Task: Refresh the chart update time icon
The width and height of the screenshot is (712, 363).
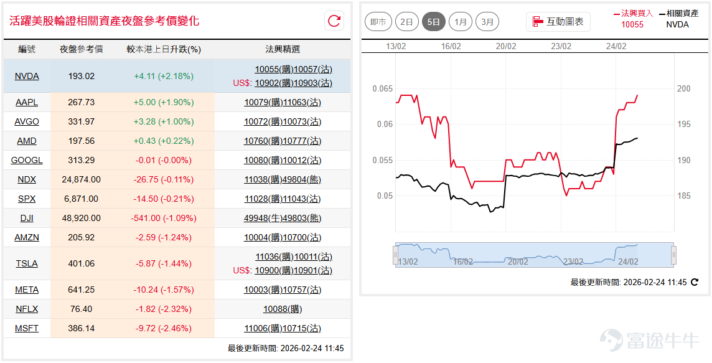Action: (695, 282)
